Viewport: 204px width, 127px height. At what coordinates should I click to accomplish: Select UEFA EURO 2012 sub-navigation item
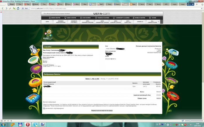(128, 22)
